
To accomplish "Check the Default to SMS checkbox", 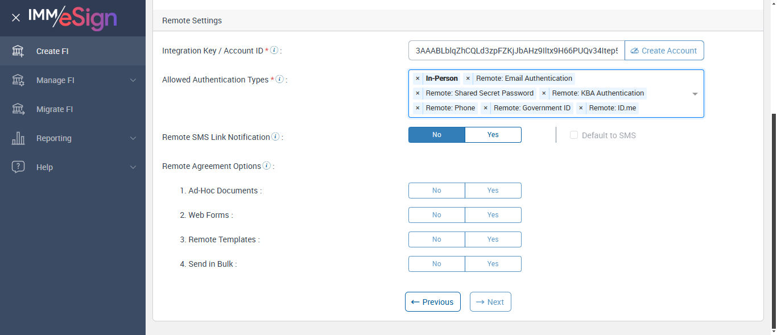I will [574, 135].
